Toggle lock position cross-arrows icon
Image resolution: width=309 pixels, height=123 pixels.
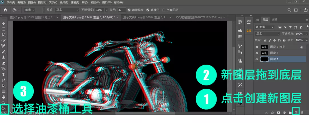coord(274,40)
